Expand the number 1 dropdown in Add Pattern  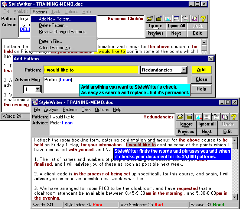tap(38, 89)
